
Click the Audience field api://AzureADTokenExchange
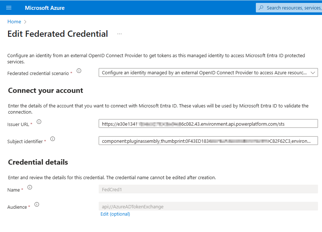tap(208, 206)
